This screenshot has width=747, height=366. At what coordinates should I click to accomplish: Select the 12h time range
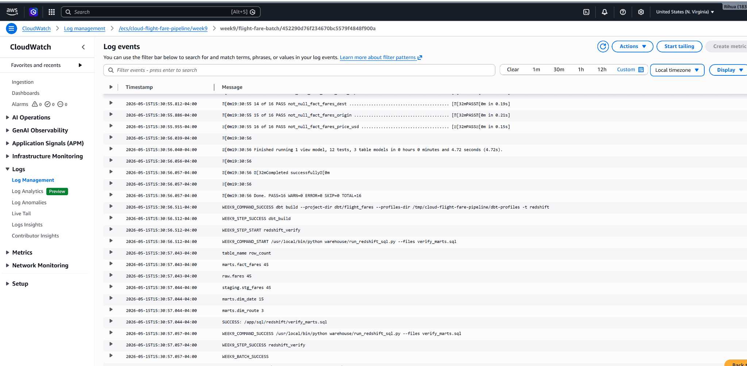602,70
